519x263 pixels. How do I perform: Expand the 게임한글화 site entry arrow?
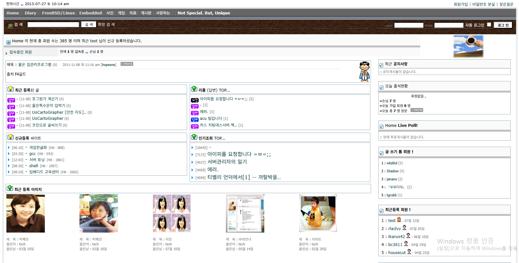tap(9, 148)
